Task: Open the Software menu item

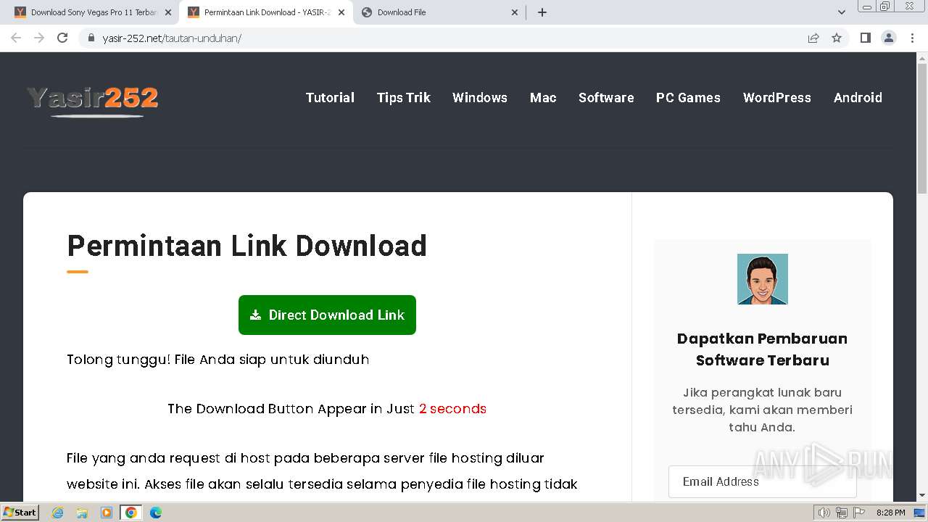Action: 606,98
